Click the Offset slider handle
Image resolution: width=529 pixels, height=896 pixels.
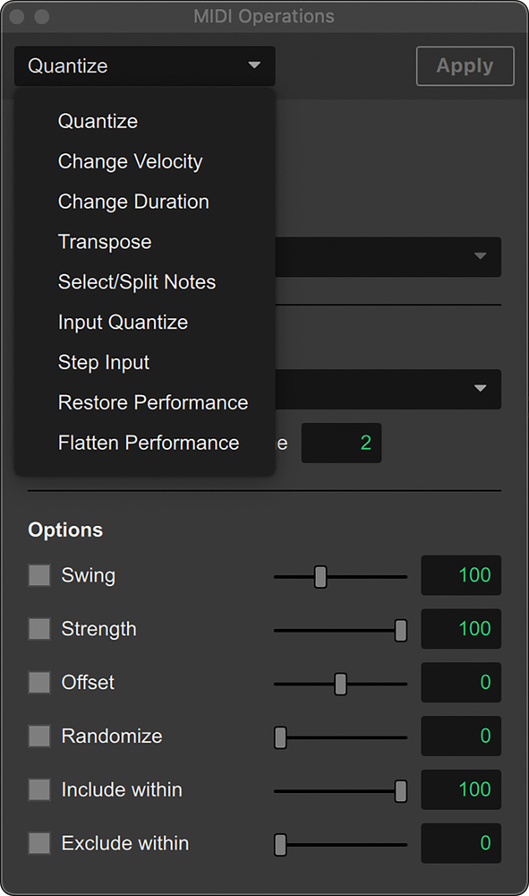340,683
